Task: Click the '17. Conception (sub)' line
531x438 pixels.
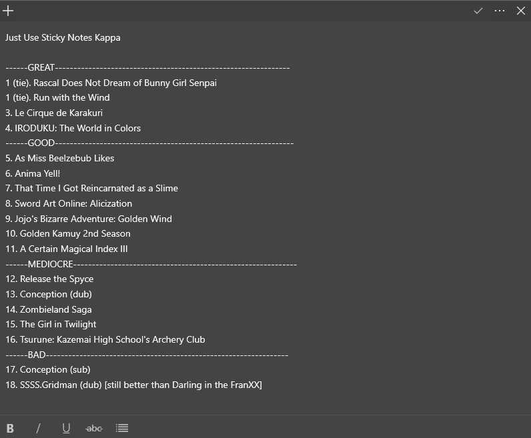Action: click(48, 370)
